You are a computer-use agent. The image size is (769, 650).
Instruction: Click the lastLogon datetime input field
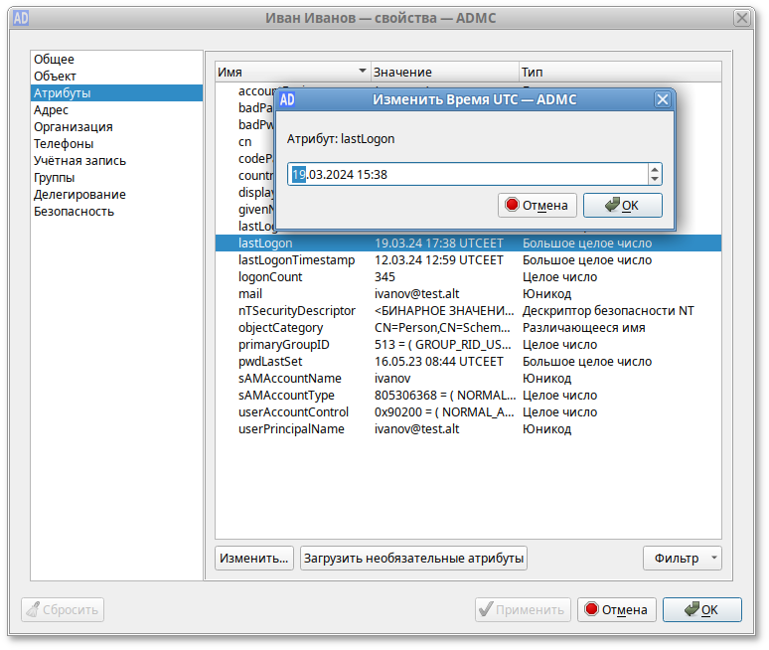(467, 175)
